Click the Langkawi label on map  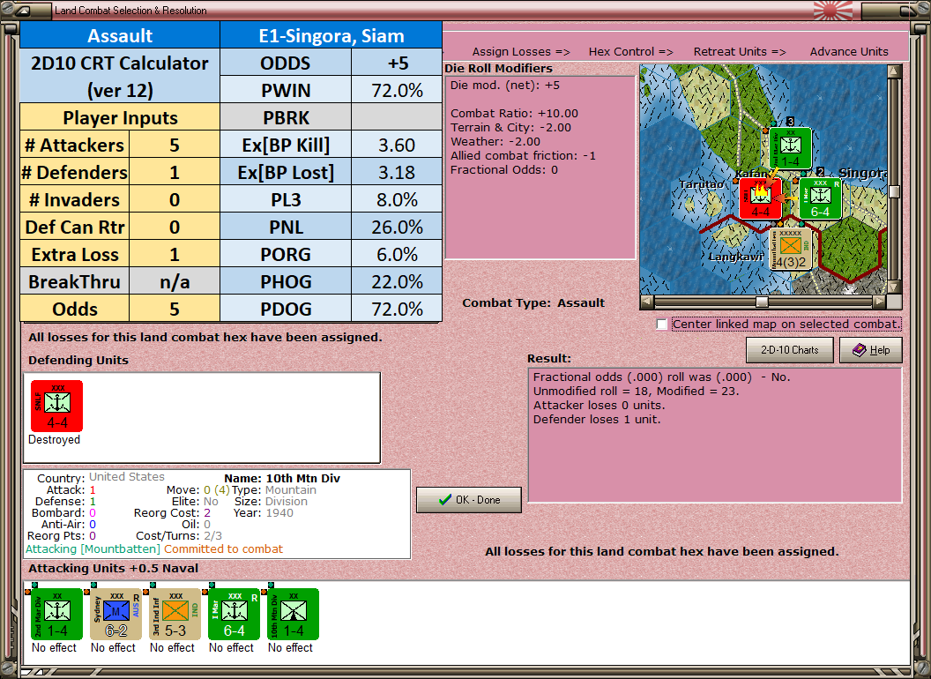click(x=736, y=257)
